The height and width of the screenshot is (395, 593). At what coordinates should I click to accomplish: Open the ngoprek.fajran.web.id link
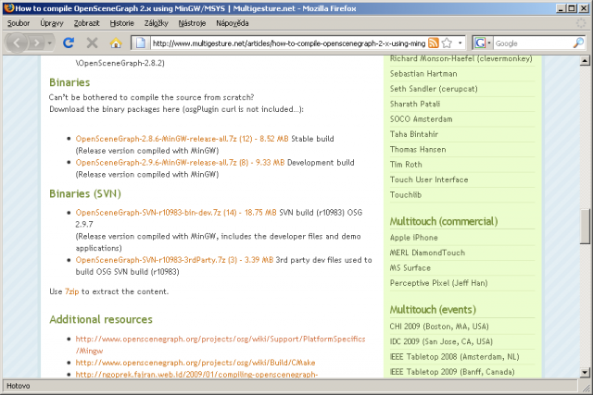[x=196, y=375]
